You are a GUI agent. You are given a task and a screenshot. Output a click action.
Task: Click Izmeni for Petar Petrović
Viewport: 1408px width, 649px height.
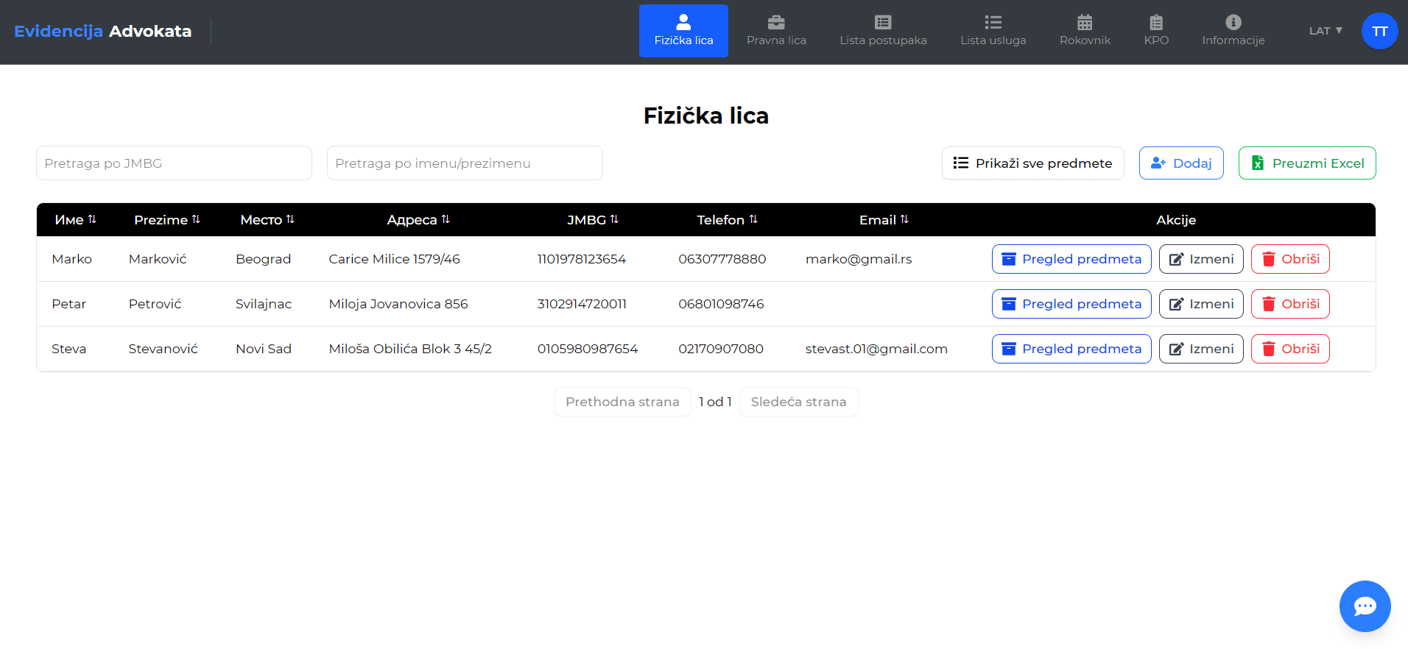tap(1201, 304)
